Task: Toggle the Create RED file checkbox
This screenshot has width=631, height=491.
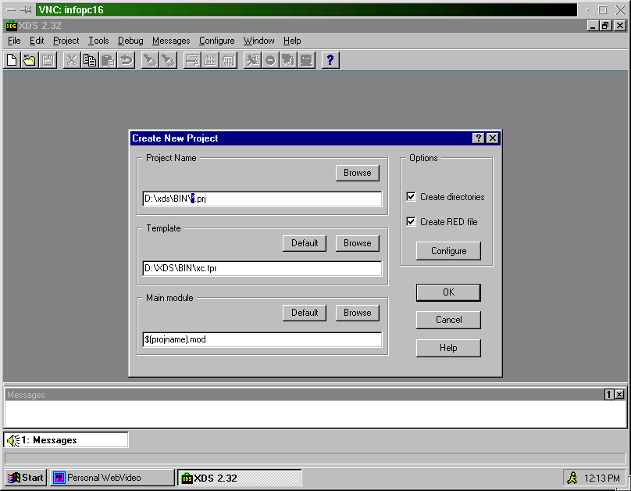Action: click(x=411, y=222)
